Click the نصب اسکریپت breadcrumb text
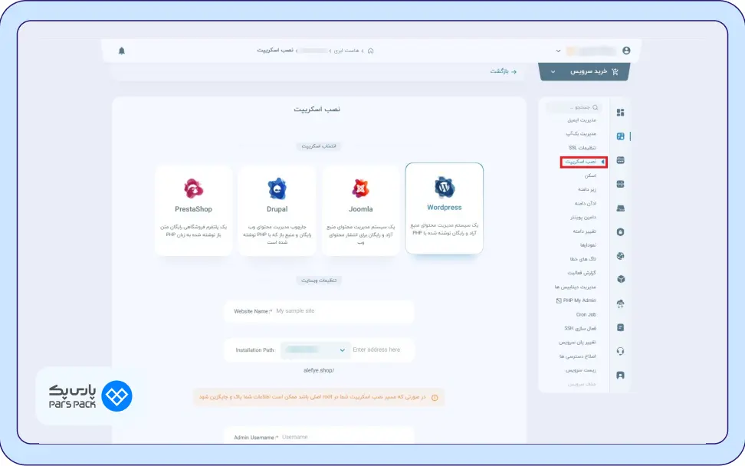This screenshot has width=745, height=466. coord(275,51)
